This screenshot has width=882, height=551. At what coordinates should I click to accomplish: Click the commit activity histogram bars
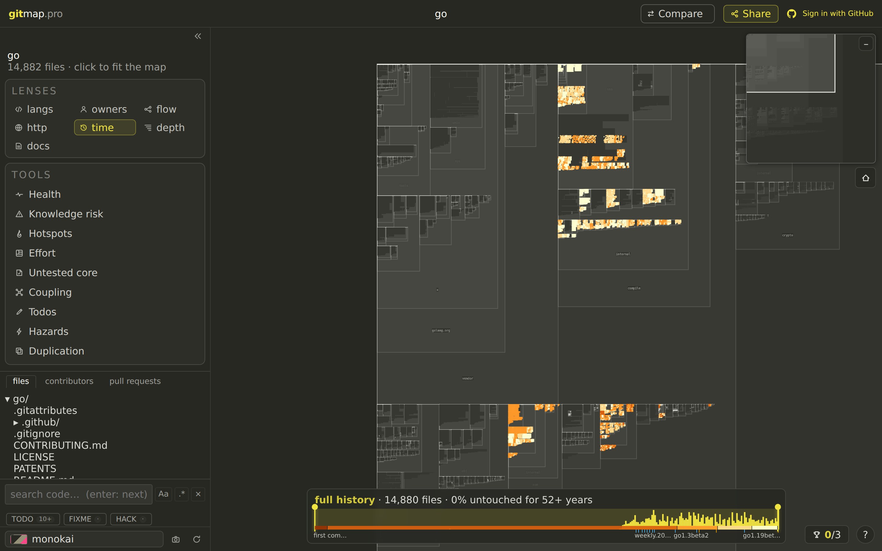click(x=700, y=518)
